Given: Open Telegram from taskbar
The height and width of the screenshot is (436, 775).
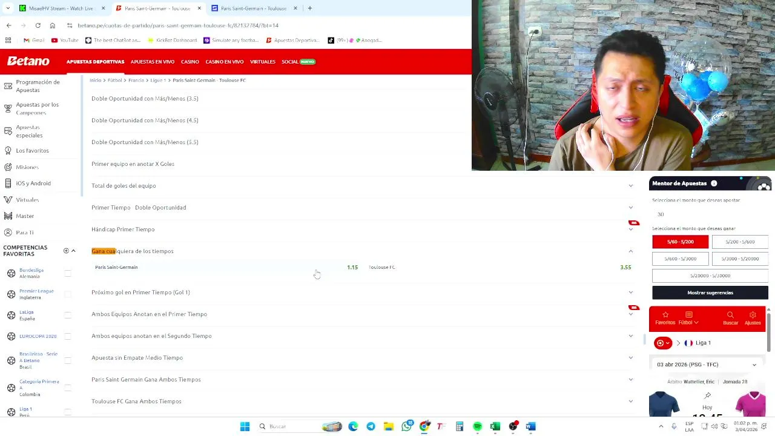Looking at the screenshot, I should (371, 426).
